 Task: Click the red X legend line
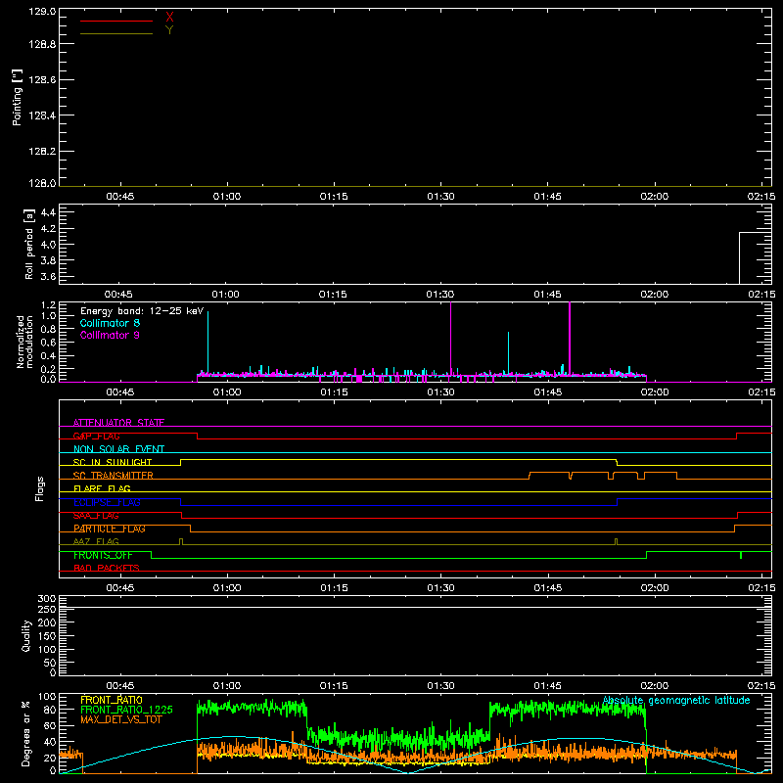click(116, 21)
